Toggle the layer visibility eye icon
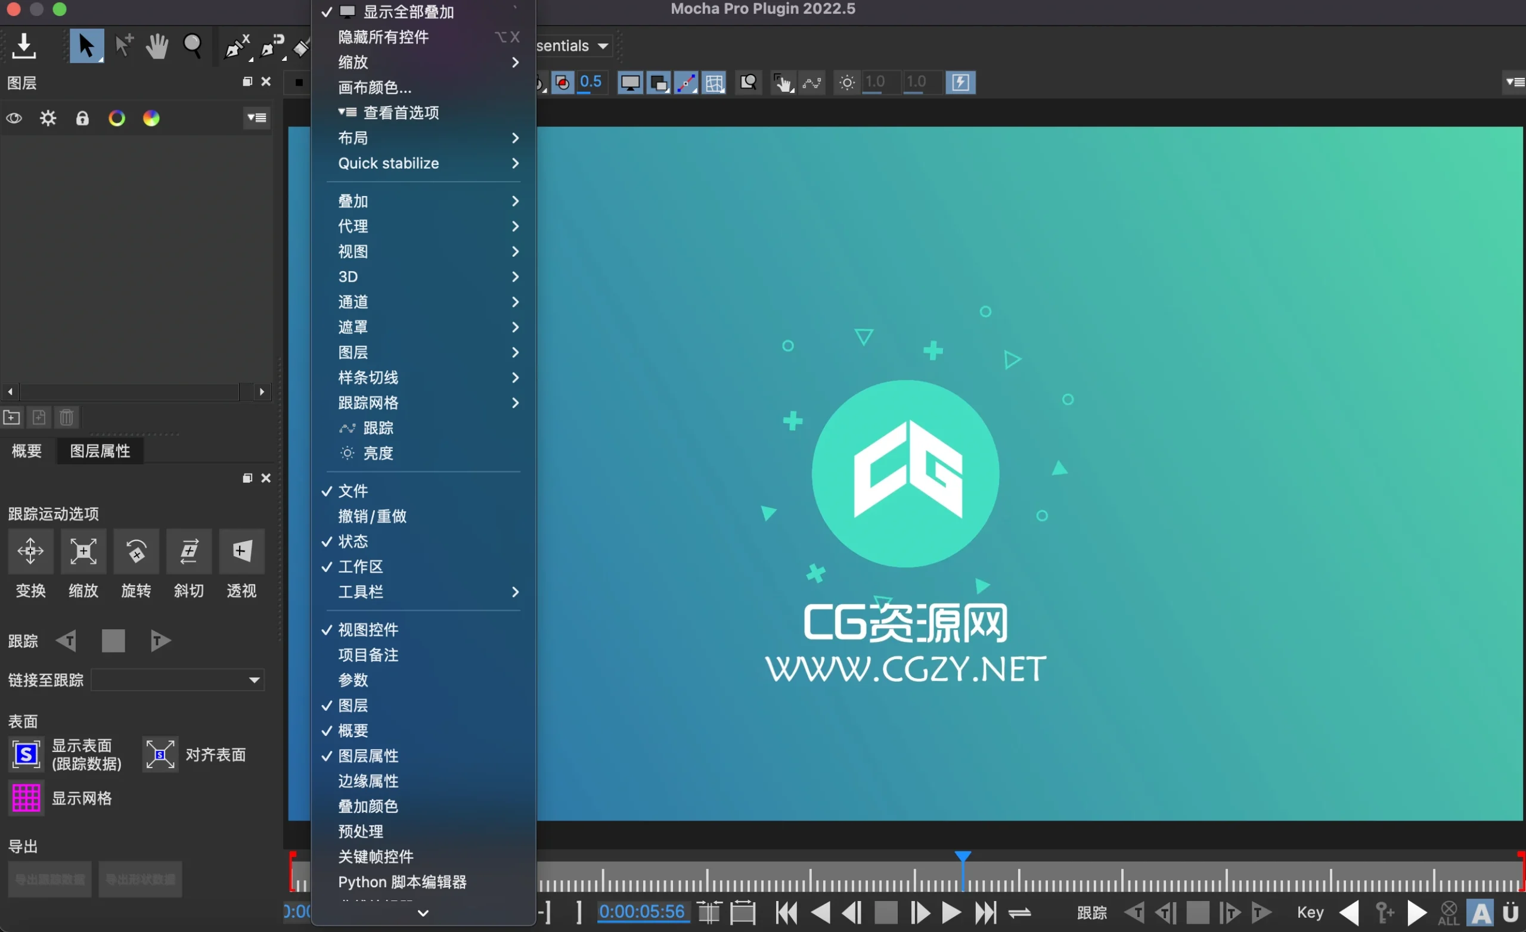Screen dimensions: 1526x932 tap(14, 117)
